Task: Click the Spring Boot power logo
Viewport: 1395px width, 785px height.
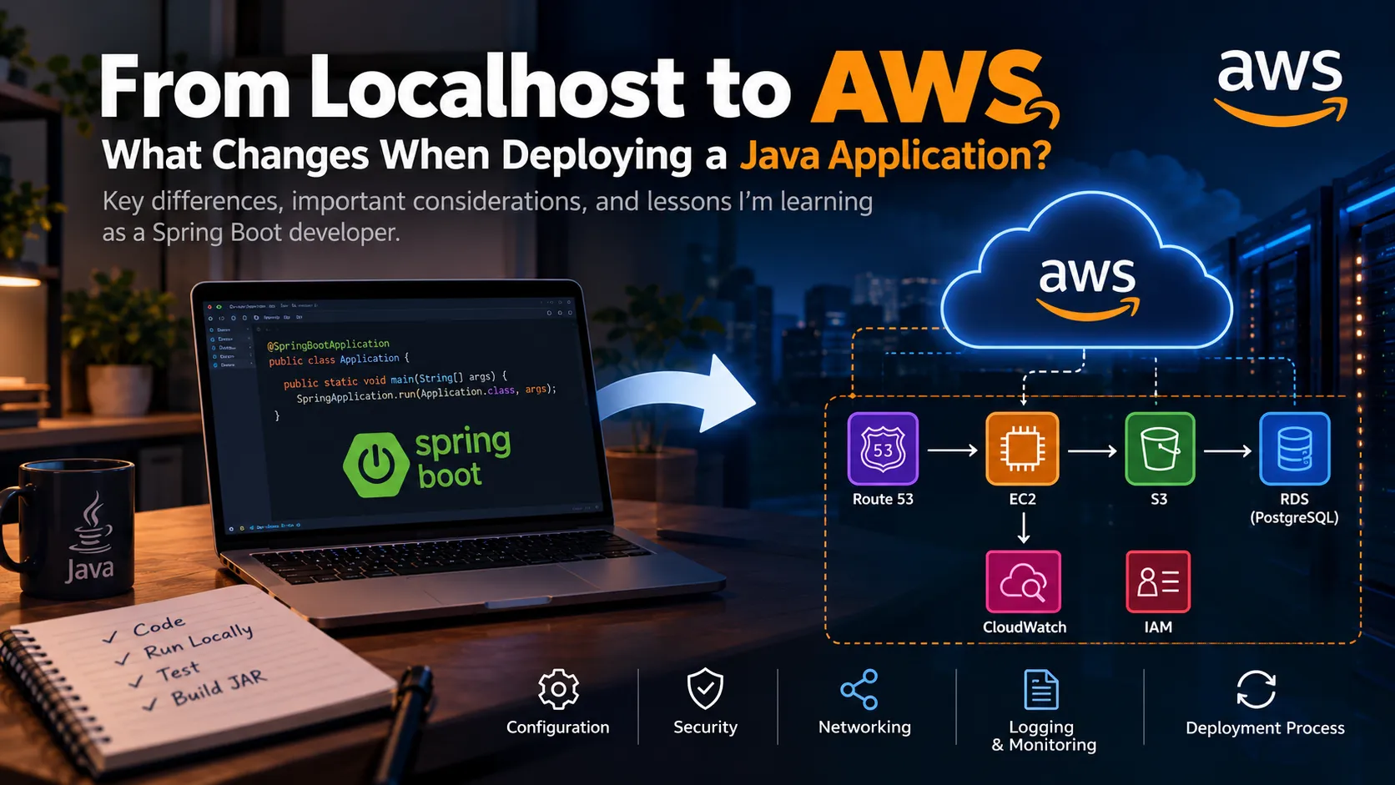Action: [376, 465]
